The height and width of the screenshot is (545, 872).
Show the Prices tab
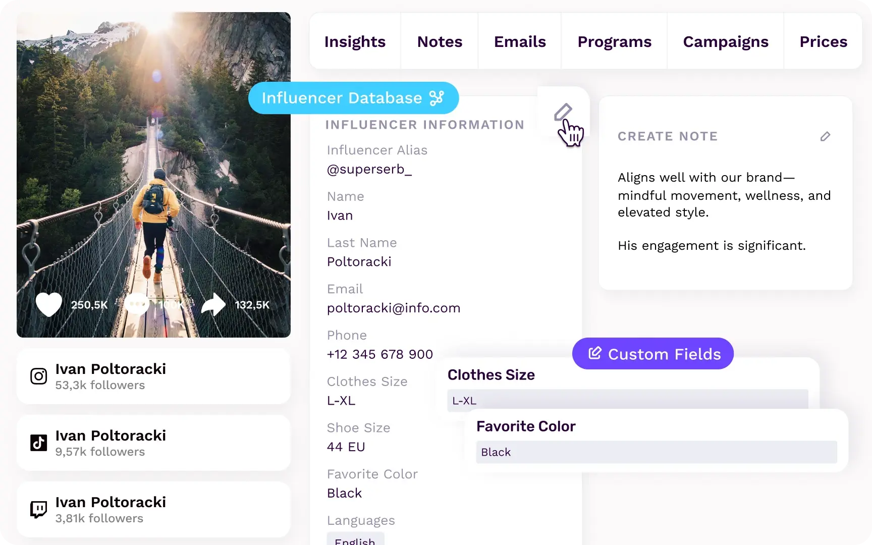tap(823, 41)
